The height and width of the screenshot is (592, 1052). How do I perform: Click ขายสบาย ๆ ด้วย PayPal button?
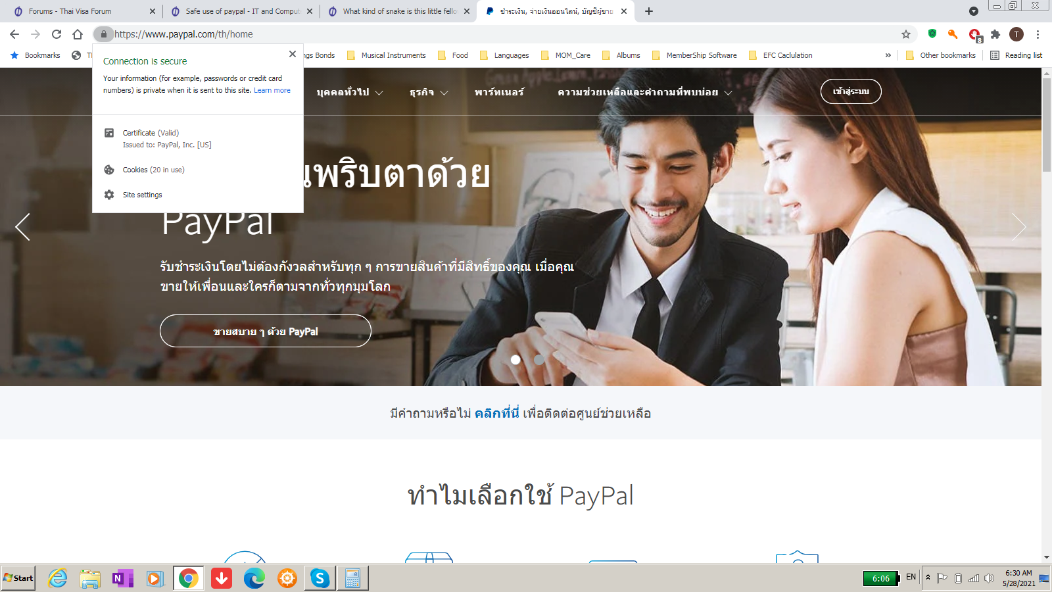(x=266, y=331)
